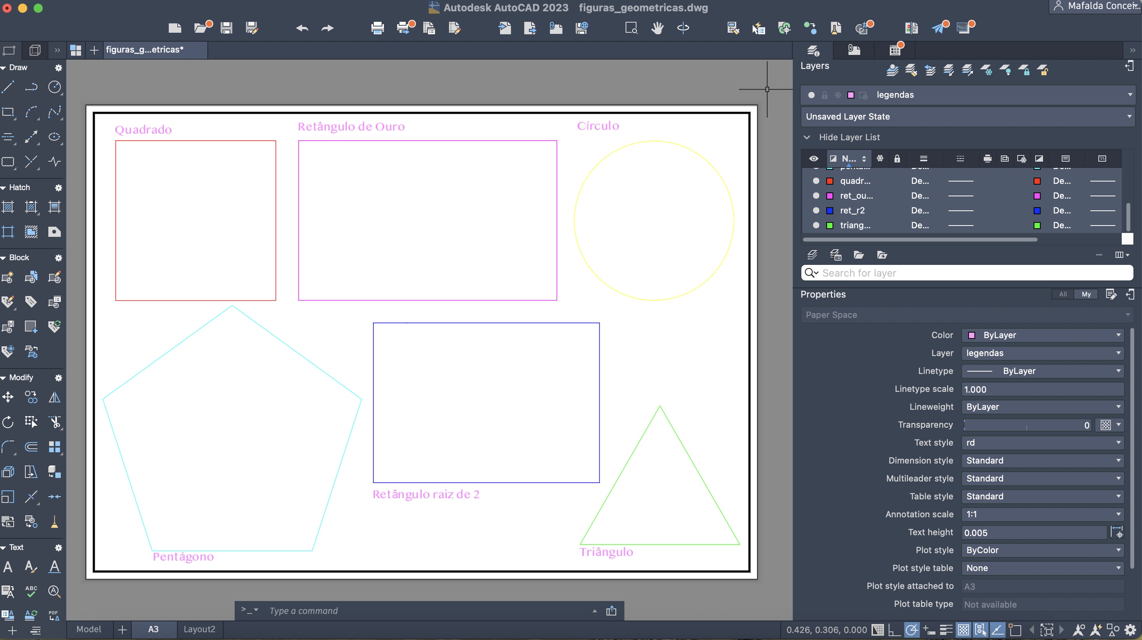Toggle visibility of quadr... layer
This screenshot has width=1142, height=640.
[x=816, y=181]
